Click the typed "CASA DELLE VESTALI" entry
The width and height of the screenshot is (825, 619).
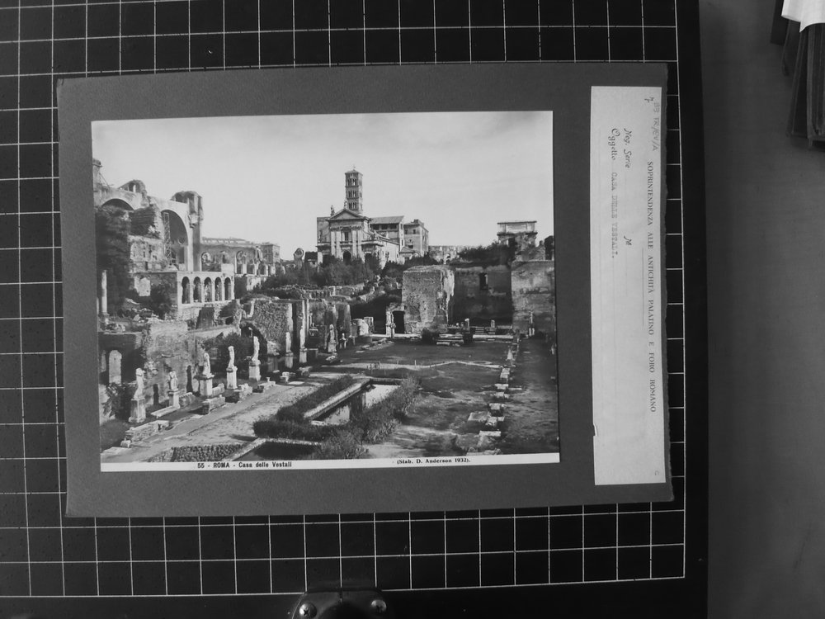coord(614,215)
